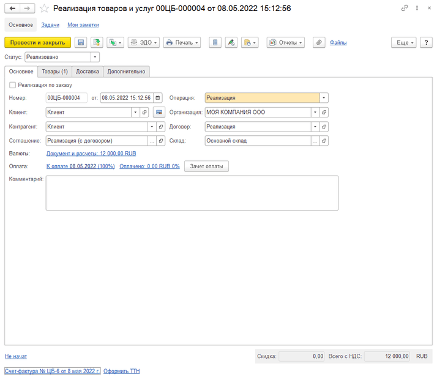437x377 pixels.
Task: Click the save document diskette icon
Action: click(81, 42)
